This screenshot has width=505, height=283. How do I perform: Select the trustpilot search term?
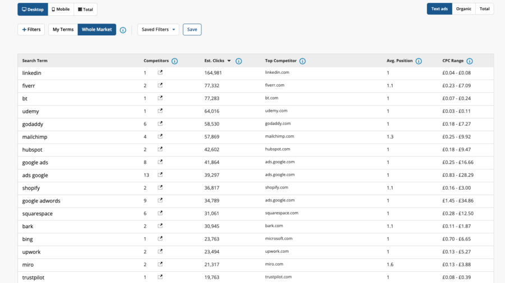[x=33, y=277]
